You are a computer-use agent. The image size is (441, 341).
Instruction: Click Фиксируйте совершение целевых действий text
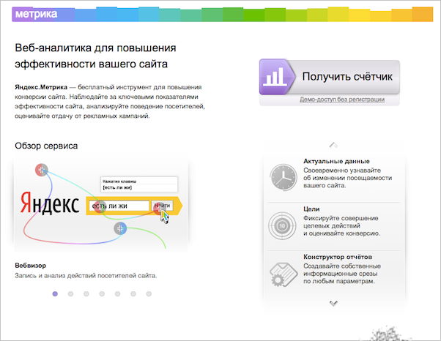click(341, 225)
